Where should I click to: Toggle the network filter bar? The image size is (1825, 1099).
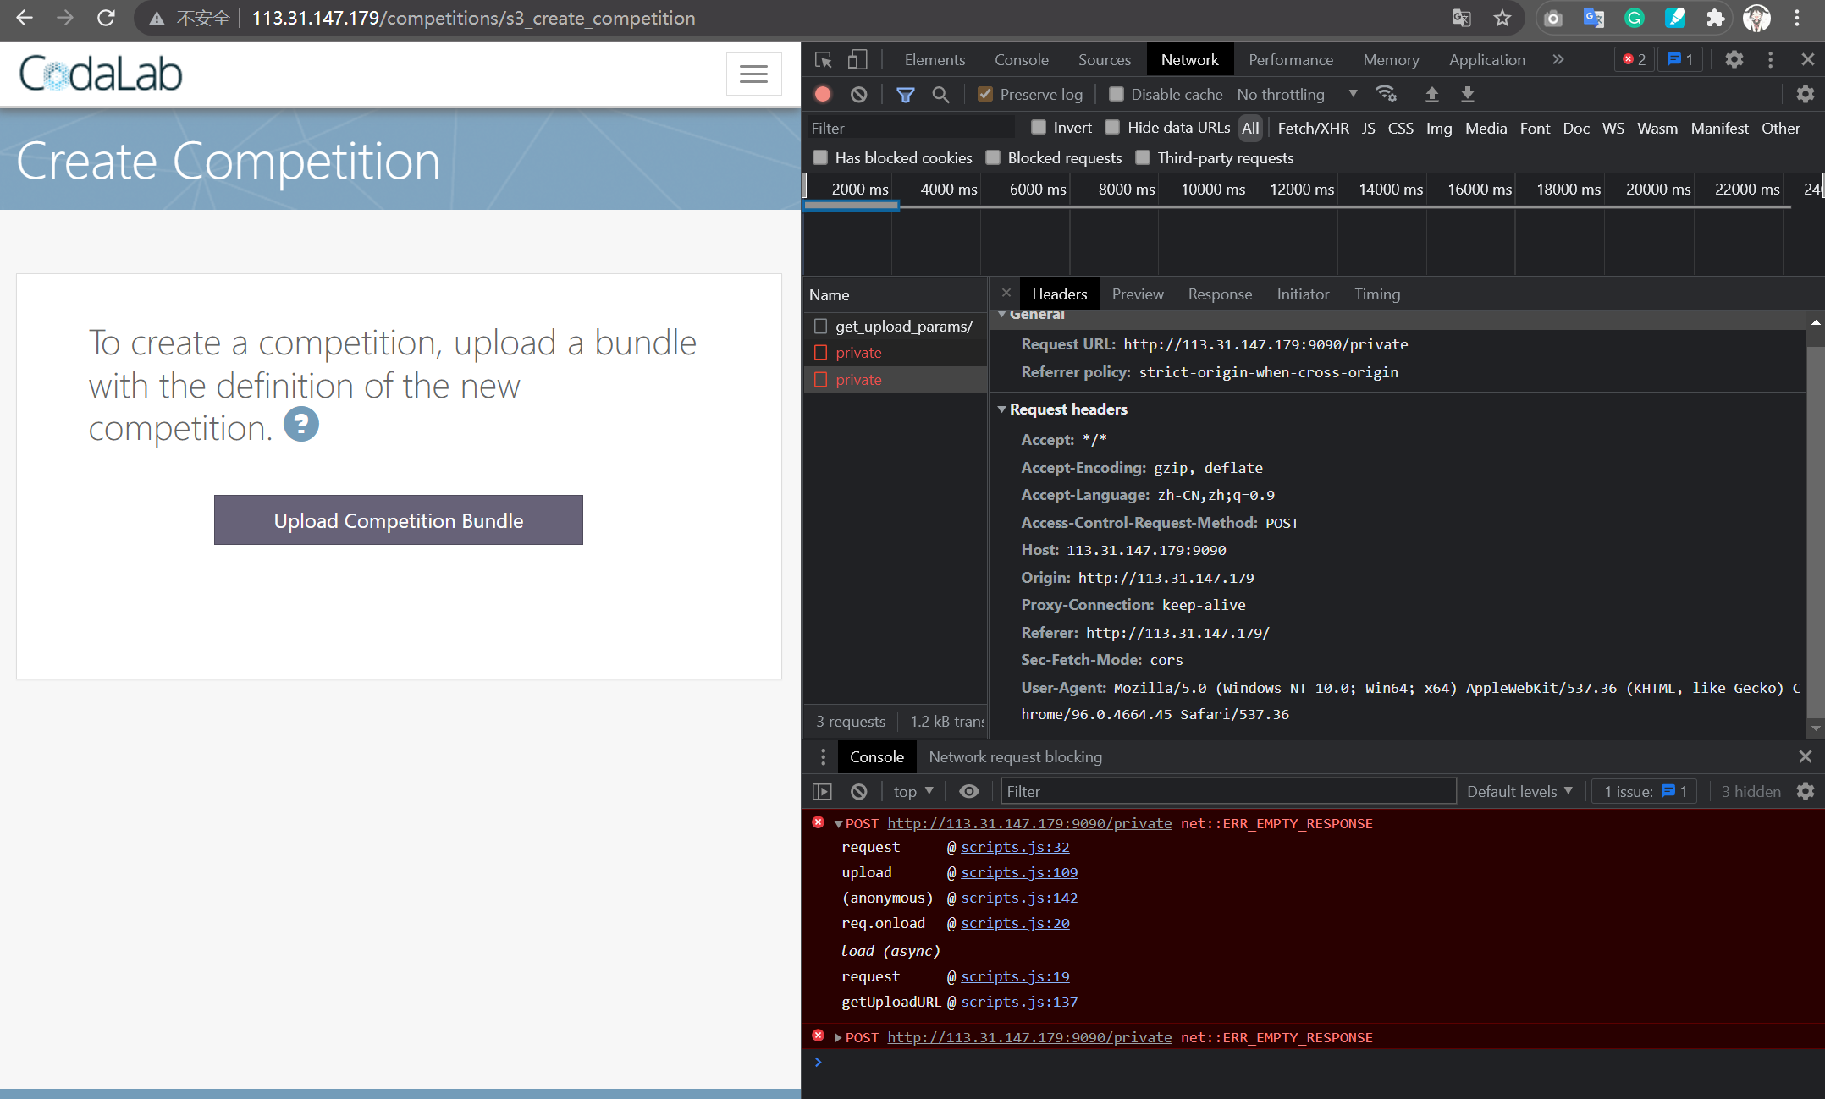[904, 94]
